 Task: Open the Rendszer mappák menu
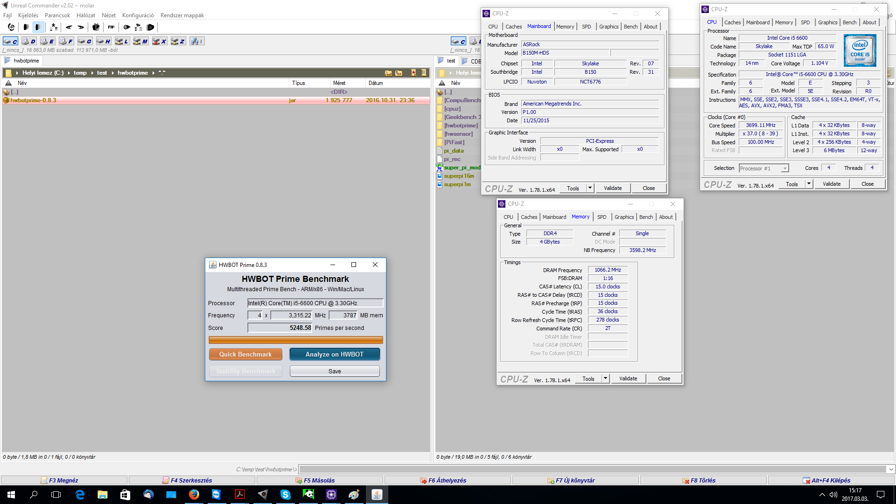(x=182, y=15)
